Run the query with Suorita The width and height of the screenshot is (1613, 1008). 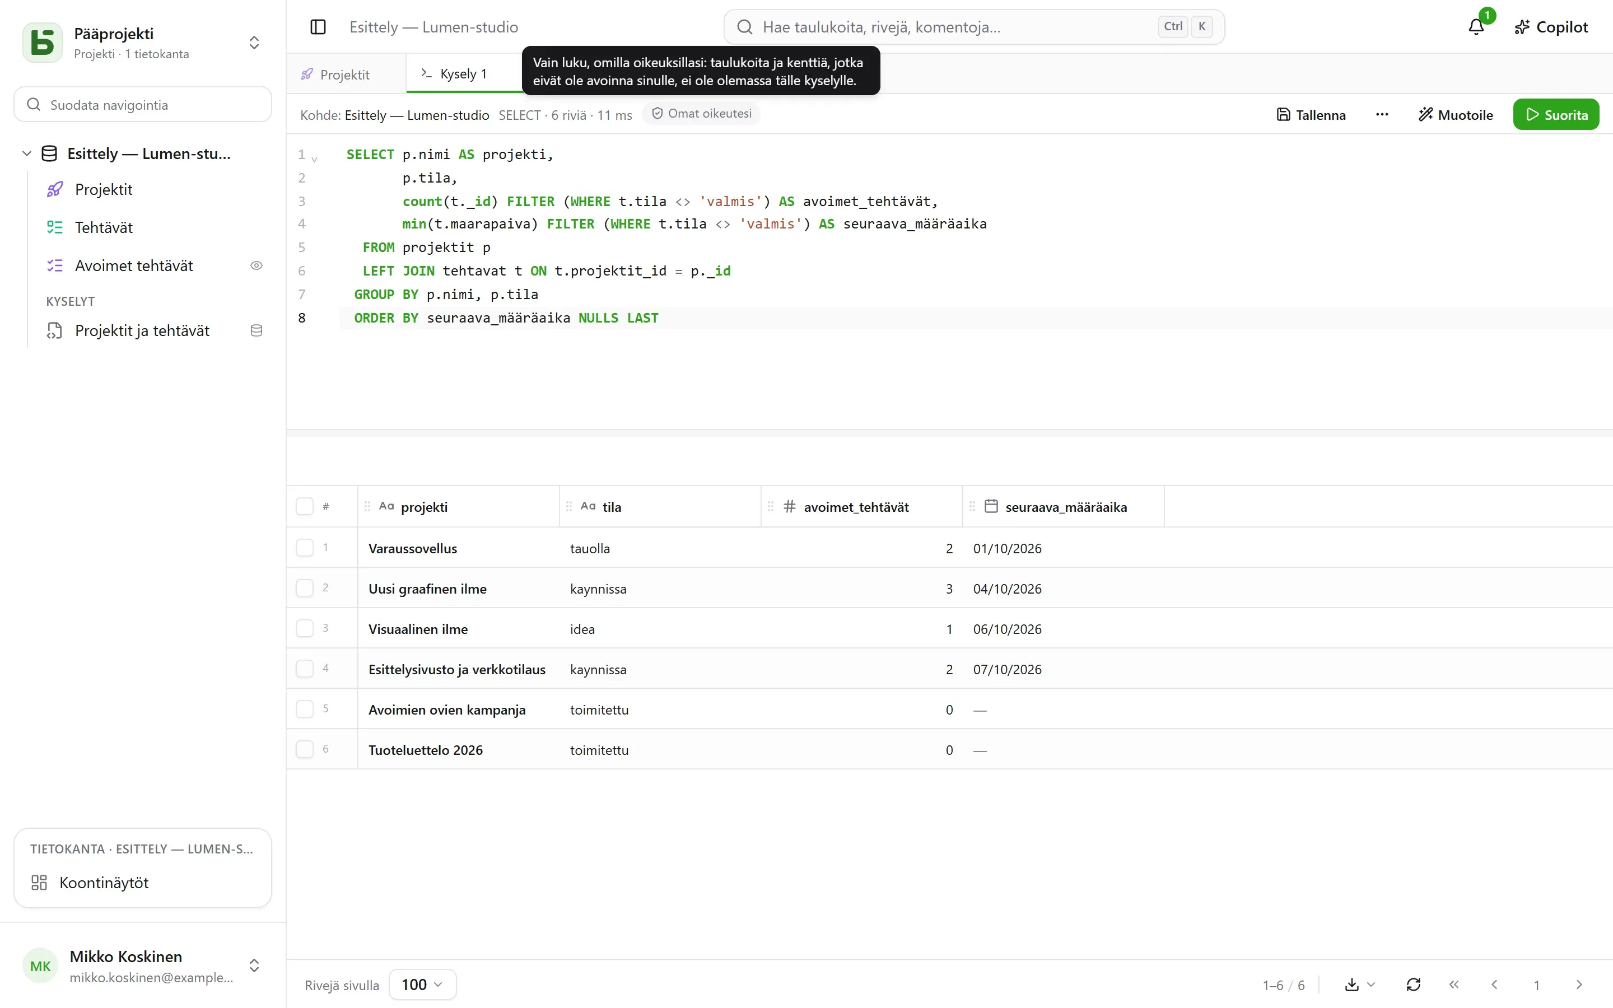click(x=1556, y=115)
